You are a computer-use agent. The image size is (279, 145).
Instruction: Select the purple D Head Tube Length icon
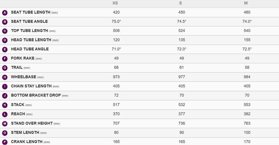pyautogui.click(x=5, y=40)
